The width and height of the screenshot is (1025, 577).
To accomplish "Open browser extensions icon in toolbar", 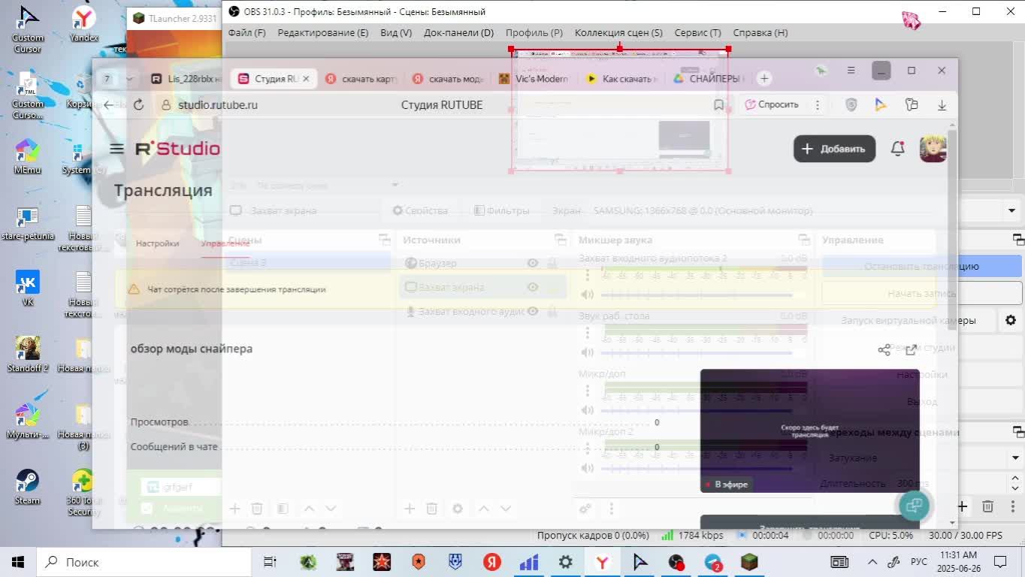I will [x=912, y=105].
